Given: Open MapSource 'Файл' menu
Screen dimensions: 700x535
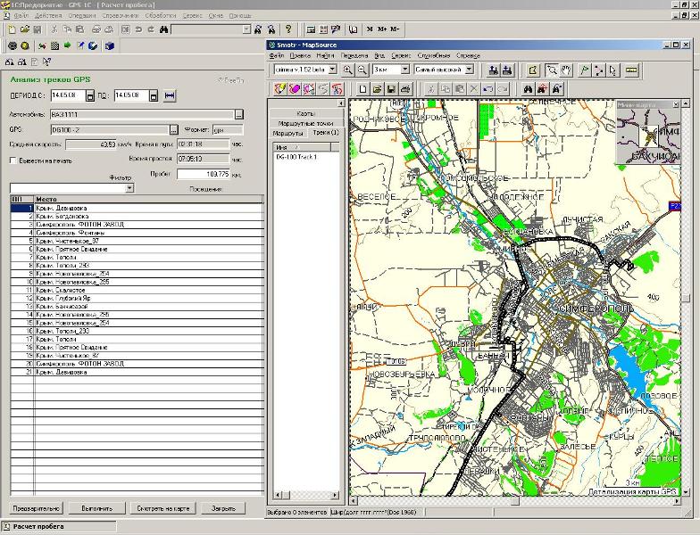Looking at the screenshot, I should (277, 55).
